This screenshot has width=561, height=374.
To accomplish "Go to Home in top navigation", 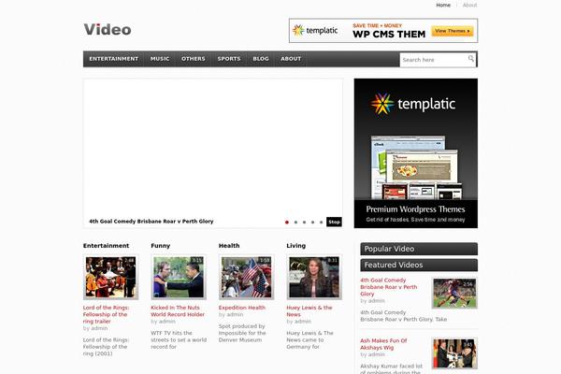I will click(443, 5).
